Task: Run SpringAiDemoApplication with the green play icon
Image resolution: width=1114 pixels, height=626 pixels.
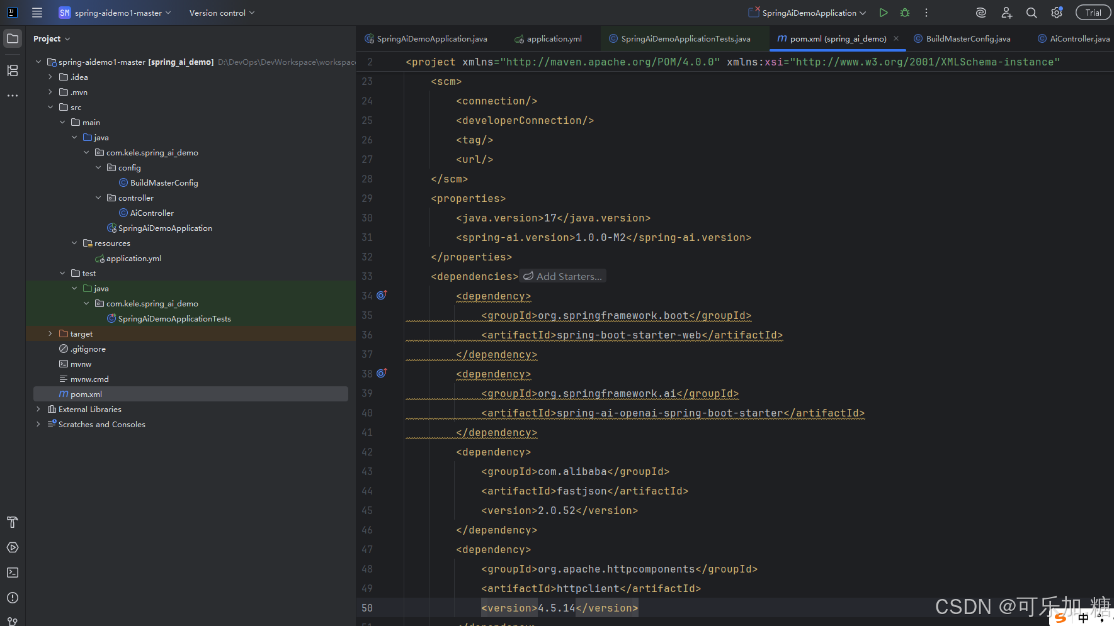Action: [884, 13]
